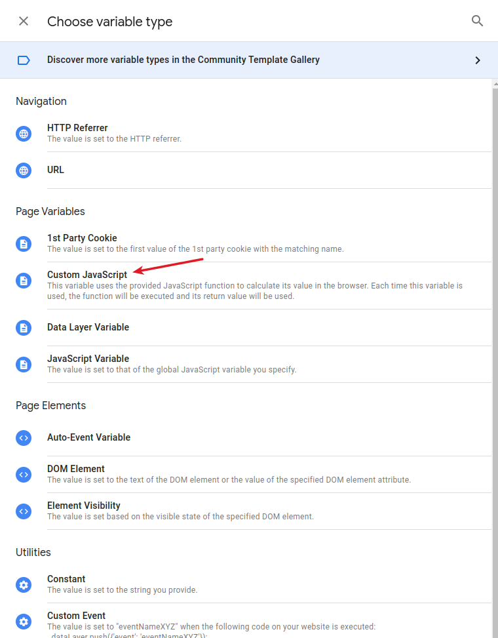Choose 1st Party Cookie variable

coord(82,238)
